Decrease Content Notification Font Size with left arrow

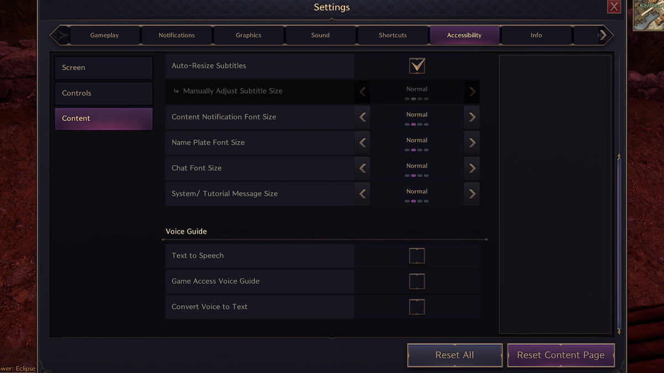(362, 117)
